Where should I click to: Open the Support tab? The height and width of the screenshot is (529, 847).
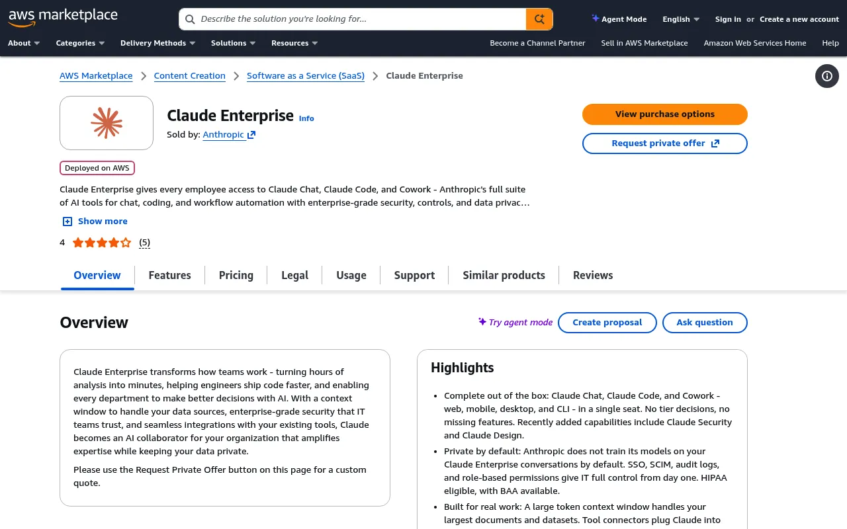click(x=414, y=275)
